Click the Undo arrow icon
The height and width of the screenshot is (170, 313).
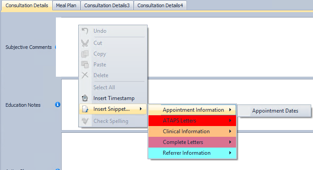point(85,31)
